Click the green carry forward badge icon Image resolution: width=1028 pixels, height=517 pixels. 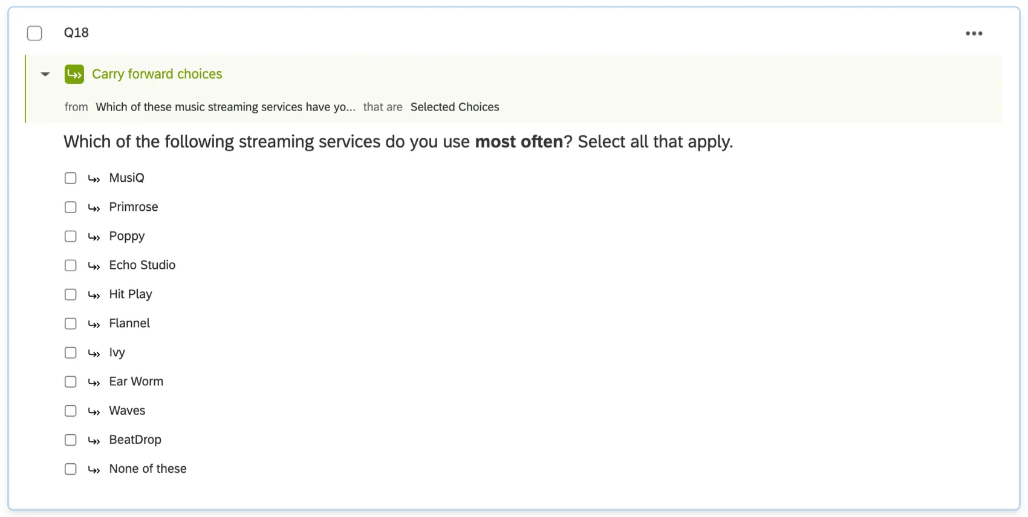click(x=74, y=74)
